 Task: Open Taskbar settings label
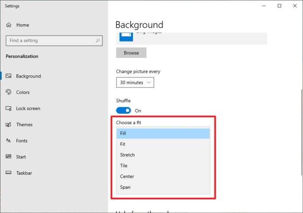tap(24, 173)
